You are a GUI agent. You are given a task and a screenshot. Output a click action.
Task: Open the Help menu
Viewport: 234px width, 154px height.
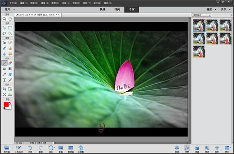[108, 3]
